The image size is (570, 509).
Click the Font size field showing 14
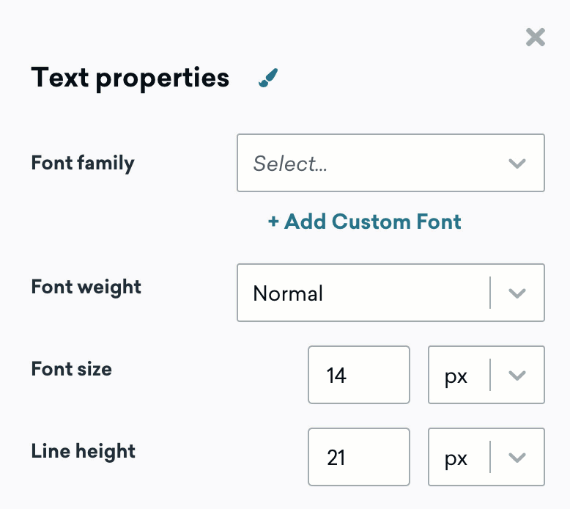tap(359, 375)
